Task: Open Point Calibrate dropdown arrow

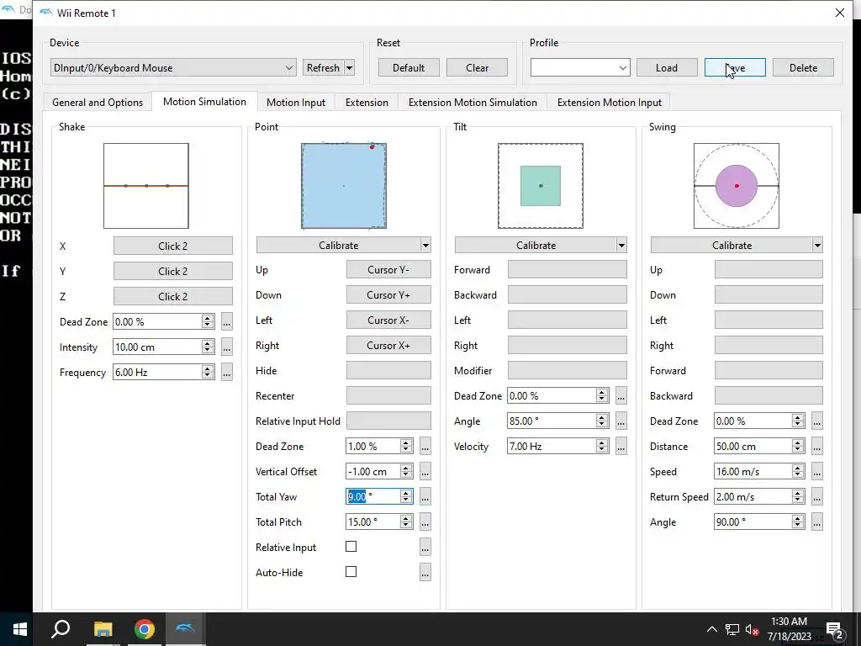Action: (x=425, y=246)
